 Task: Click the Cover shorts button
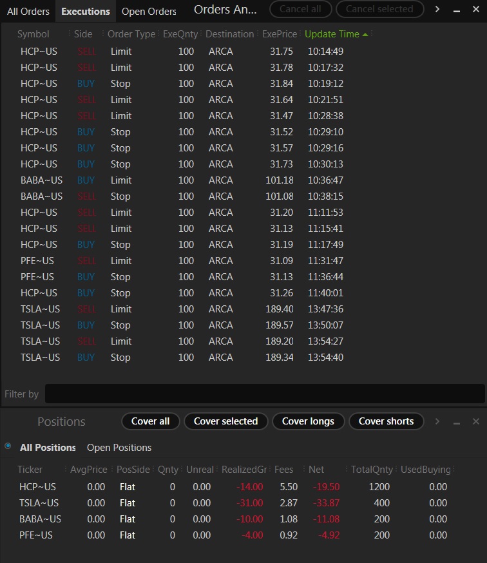(x=386, y=421)
